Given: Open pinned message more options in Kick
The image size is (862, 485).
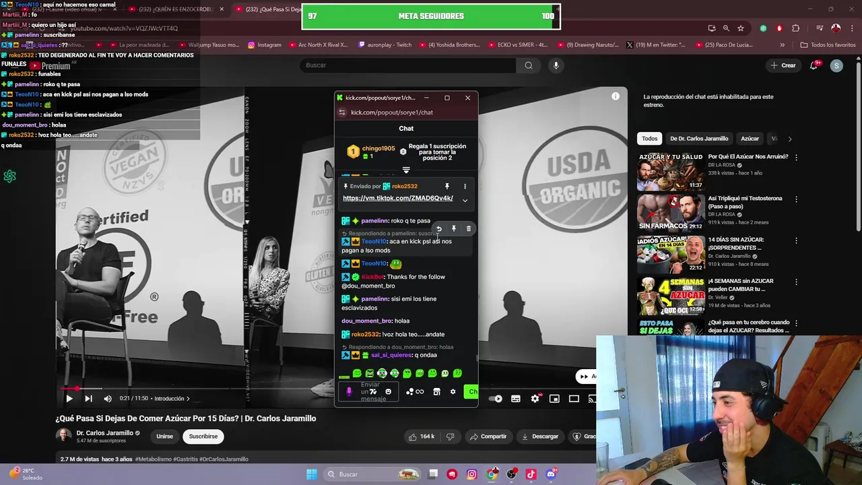Looking at the screenshot, I should coord(465,187).
